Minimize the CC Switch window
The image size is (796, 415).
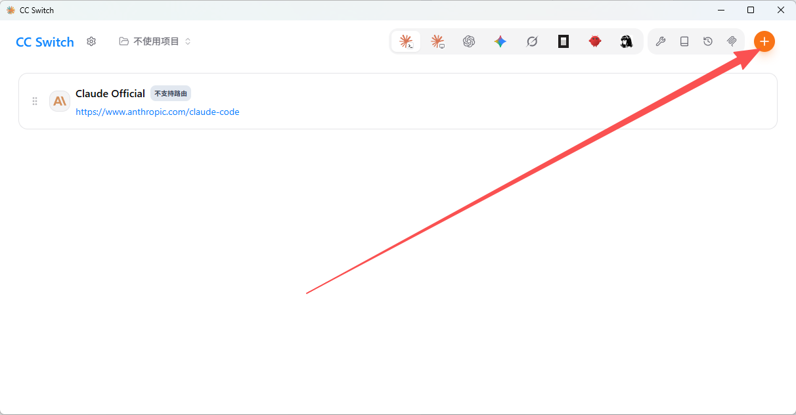[x=720, y=10]
